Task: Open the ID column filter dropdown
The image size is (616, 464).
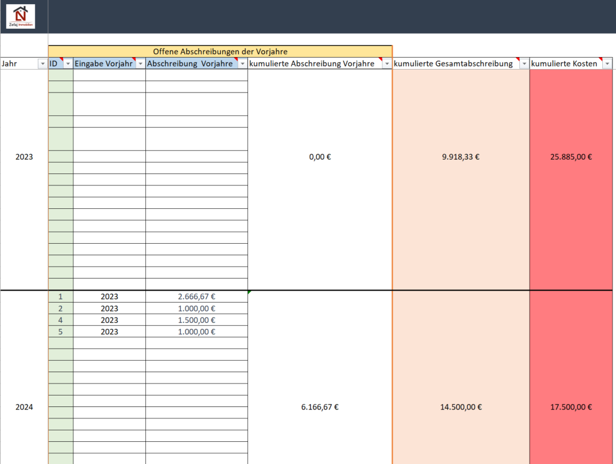Action: [x=68, y=64]
